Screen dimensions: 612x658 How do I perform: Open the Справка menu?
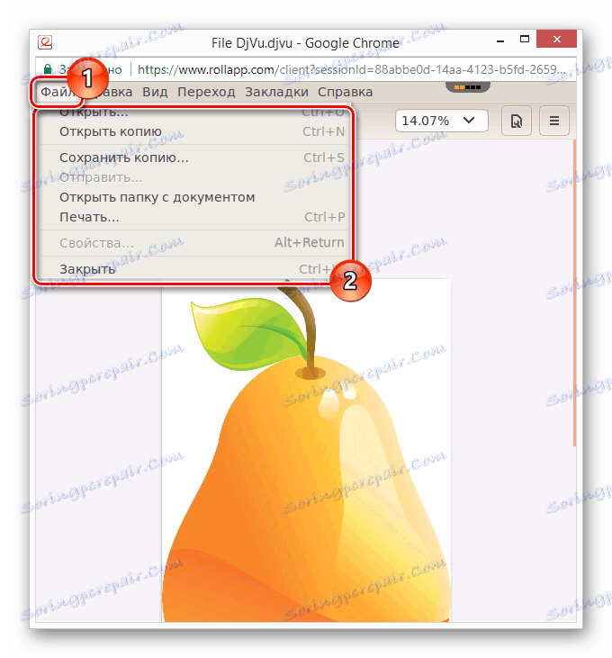pyautogui.click(x=345, y=92)
